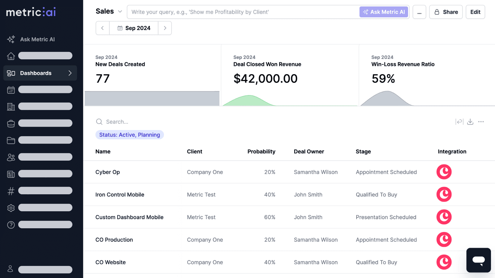Open the help question mark icon
The width and height of the screenshot is (495, 278).
point(11,225)
